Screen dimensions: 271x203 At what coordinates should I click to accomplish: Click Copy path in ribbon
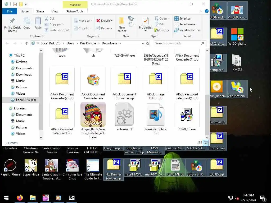[54, 24]
